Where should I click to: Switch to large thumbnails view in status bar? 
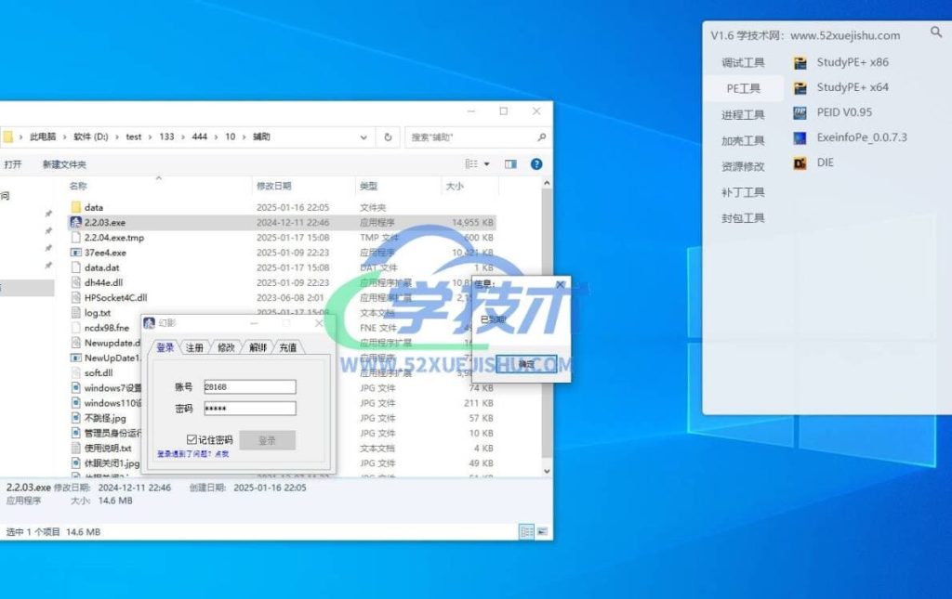point(541,531)
